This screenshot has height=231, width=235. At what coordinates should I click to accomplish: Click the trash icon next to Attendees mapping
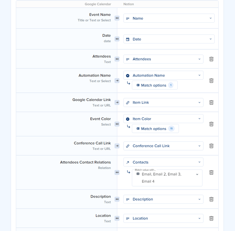(211, 59)
